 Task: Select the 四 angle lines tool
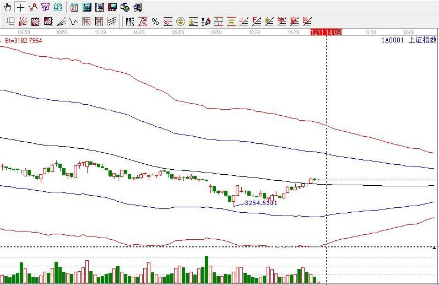pos(307,21)
